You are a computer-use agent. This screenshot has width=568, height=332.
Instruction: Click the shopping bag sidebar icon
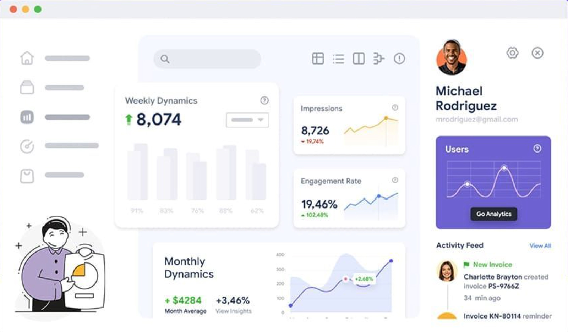tap(27, 176)
